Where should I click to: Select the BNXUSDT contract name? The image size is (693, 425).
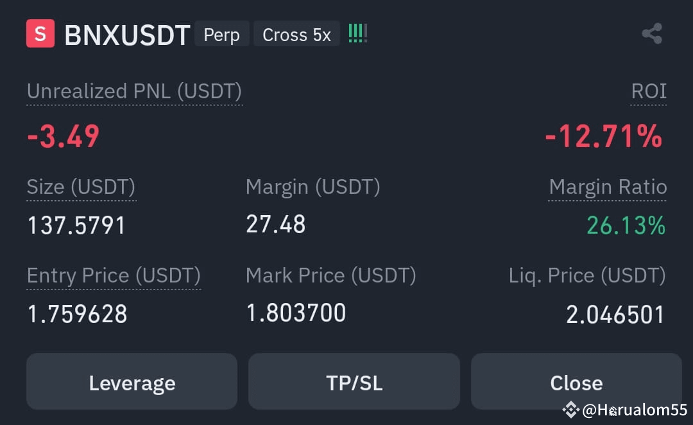[126, 35]
